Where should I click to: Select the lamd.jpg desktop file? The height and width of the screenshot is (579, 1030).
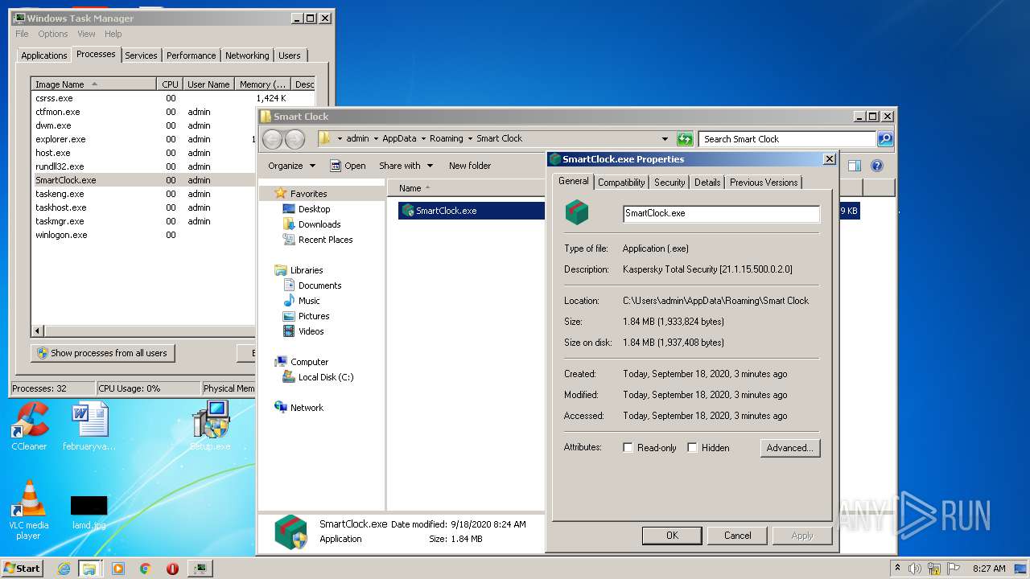pyautogui.click(x=89, y=512)
